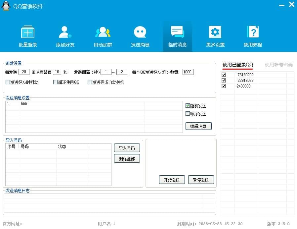Enable 发送好友时抖动 checkbox

click(x=8, y=82)
